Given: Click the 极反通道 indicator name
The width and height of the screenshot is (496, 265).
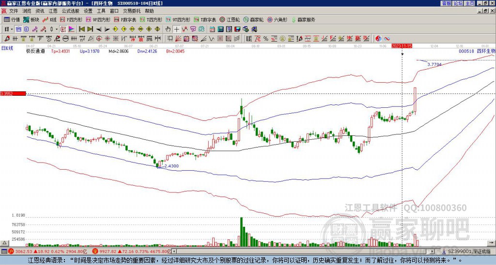Looking at the screenshot, I should pyautogui.click(x=35, y=51).
